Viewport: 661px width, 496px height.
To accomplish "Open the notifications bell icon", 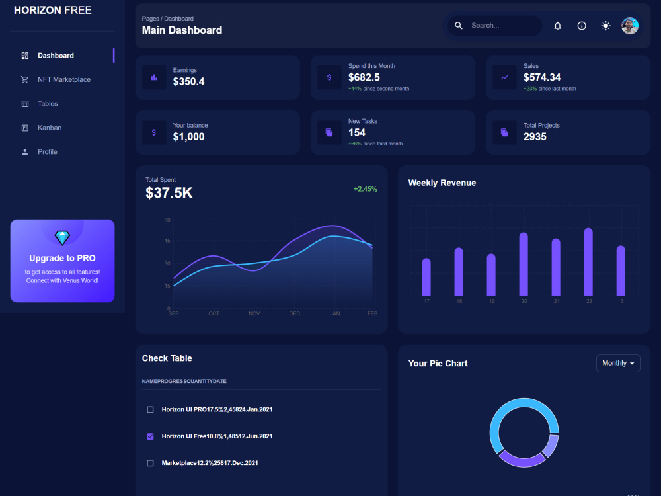I will tap(557, 26).
